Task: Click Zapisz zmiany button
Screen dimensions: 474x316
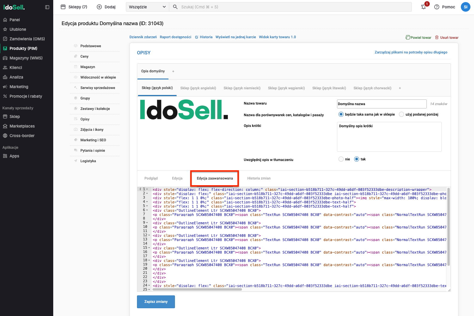Action: pos(156,302)
